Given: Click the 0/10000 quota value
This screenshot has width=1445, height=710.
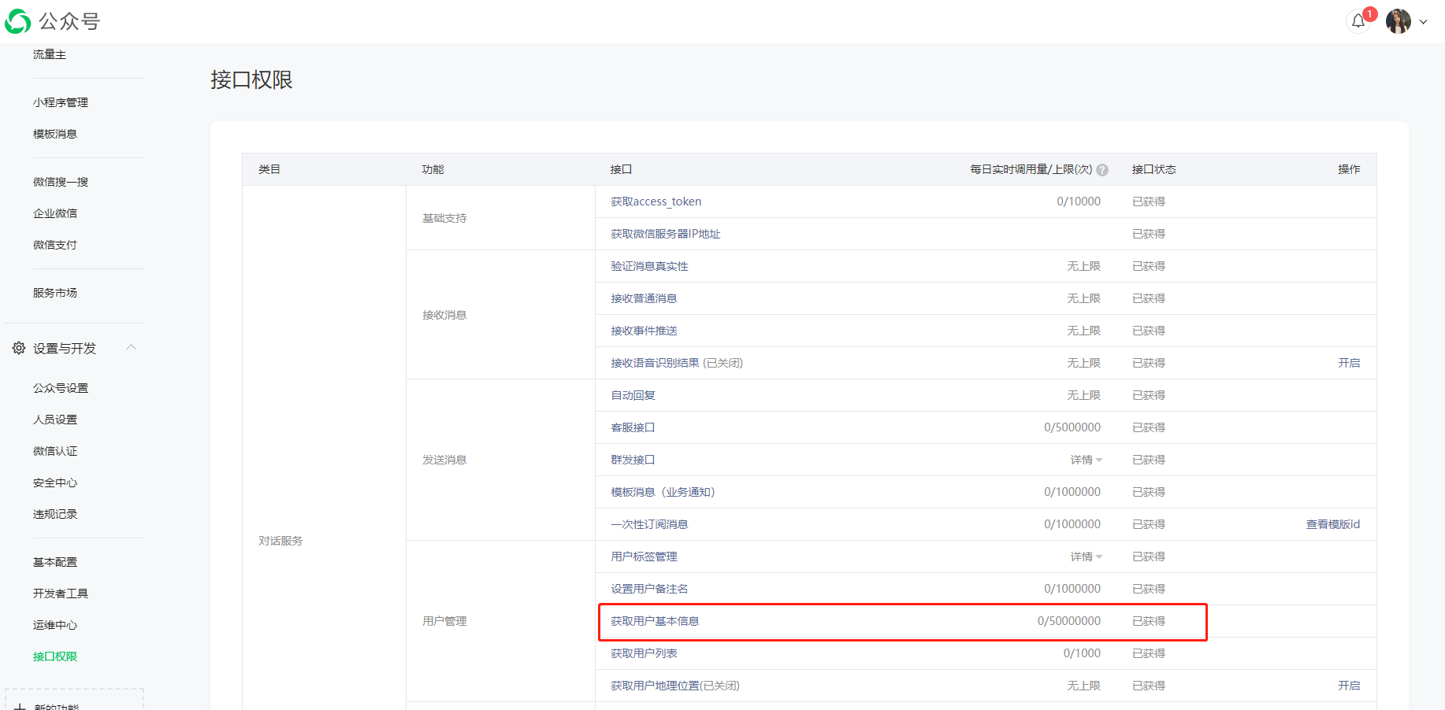Looking at the screenshot, I should (x=1079, y=202).
